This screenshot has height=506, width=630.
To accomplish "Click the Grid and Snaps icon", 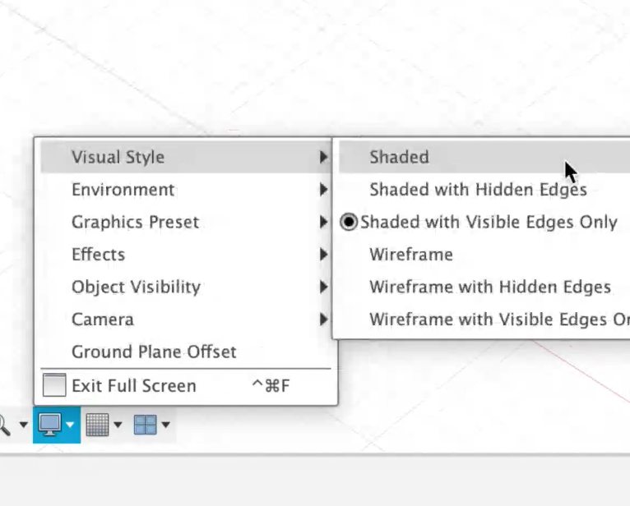I will click(x=97, y=425).
